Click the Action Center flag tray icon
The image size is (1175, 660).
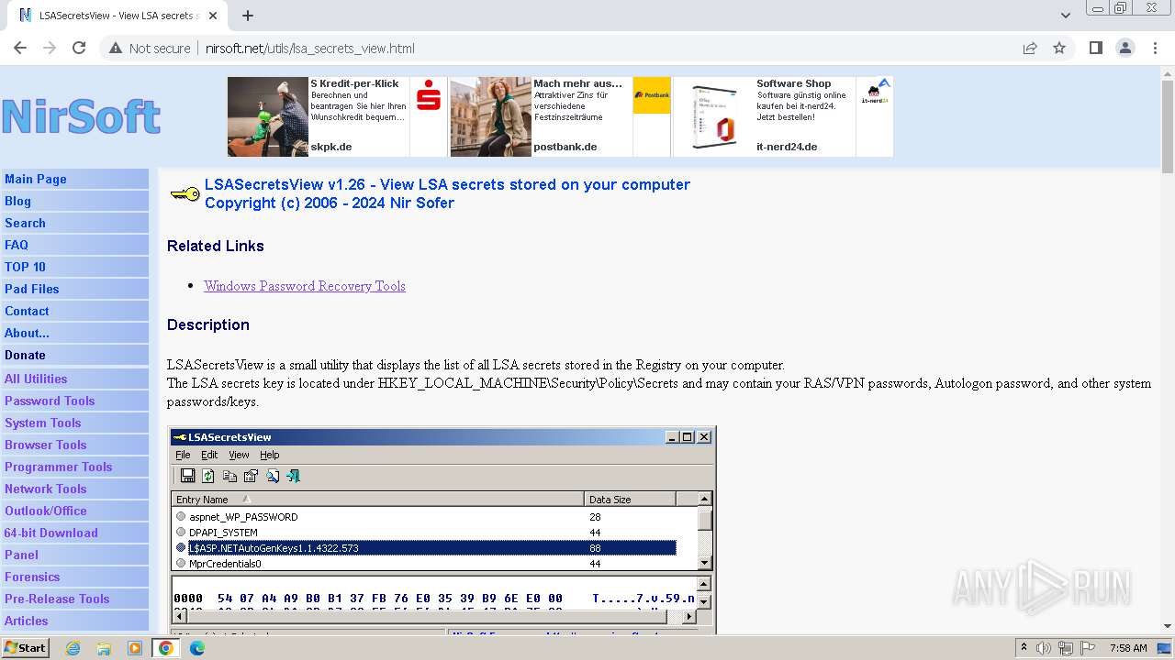(x=1087, y=648)
